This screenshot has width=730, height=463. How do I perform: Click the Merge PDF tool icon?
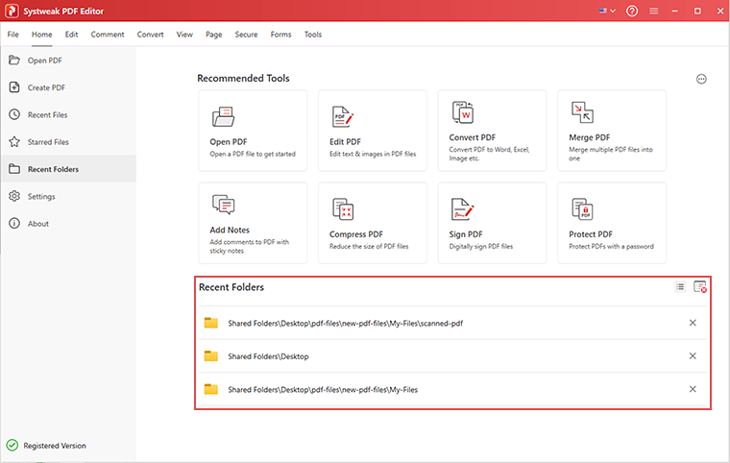[582, 112]
